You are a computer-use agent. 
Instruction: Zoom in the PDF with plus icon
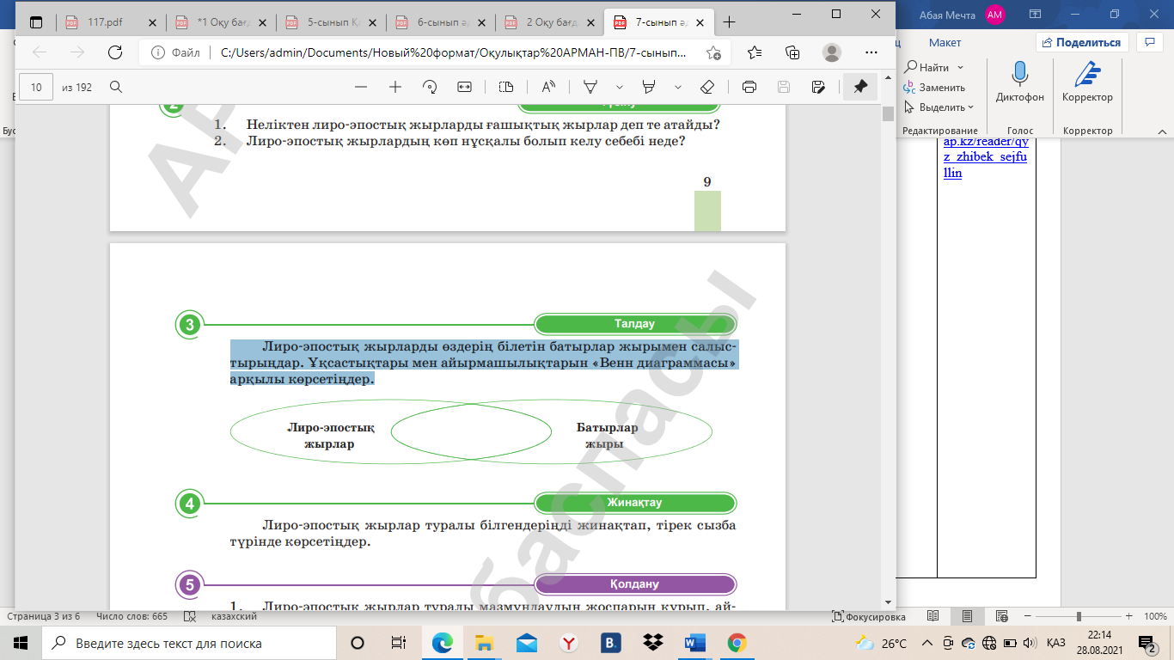[395, 87]
